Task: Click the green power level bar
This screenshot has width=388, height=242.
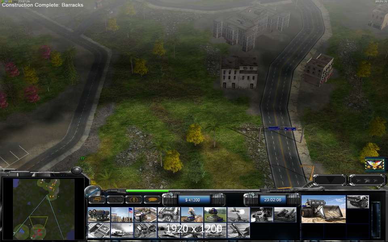Action: (147, 191)
